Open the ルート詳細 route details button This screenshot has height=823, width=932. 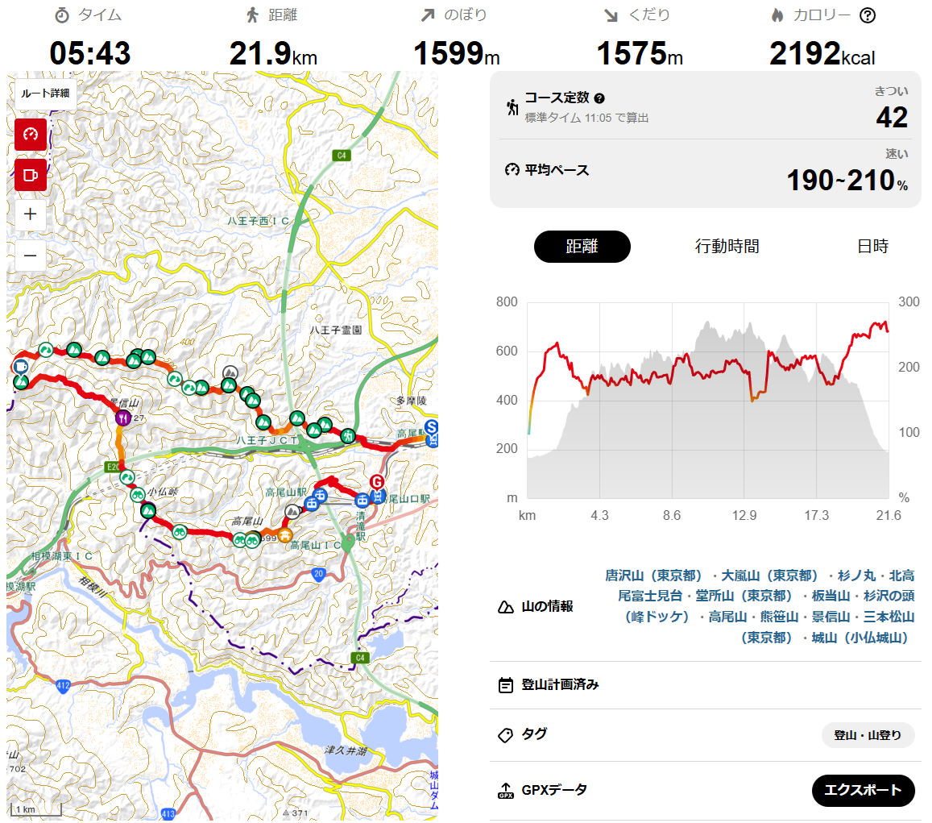[45, 94]
